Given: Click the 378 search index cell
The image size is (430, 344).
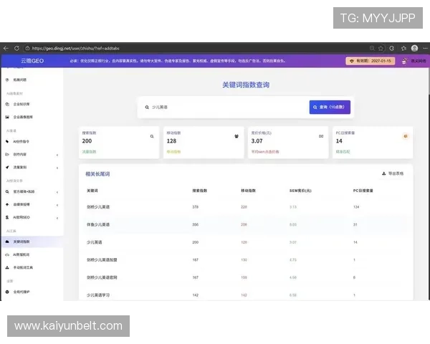Looking at the screenshot, I should coord(195,207).
